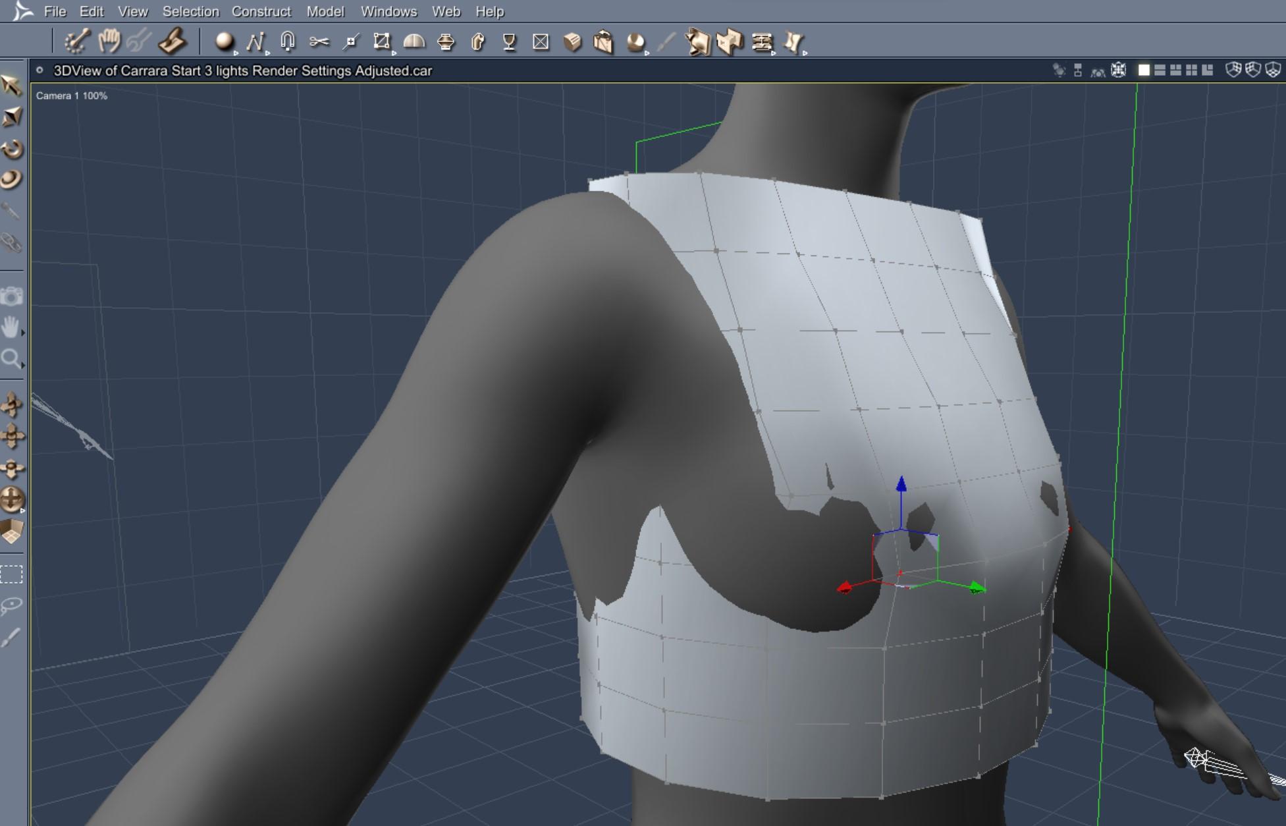
Task: Expand the pan hand tool flyout
Action: tap(23, 333)
